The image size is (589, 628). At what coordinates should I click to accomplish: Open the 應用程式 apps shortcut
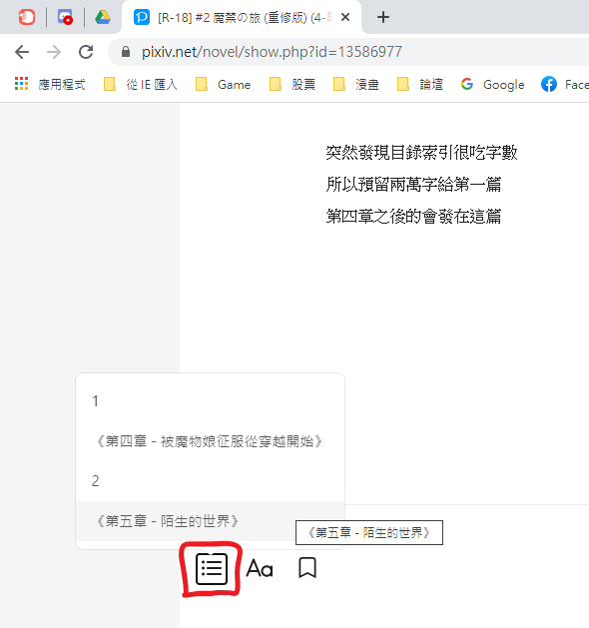click(x=50, y=85)
